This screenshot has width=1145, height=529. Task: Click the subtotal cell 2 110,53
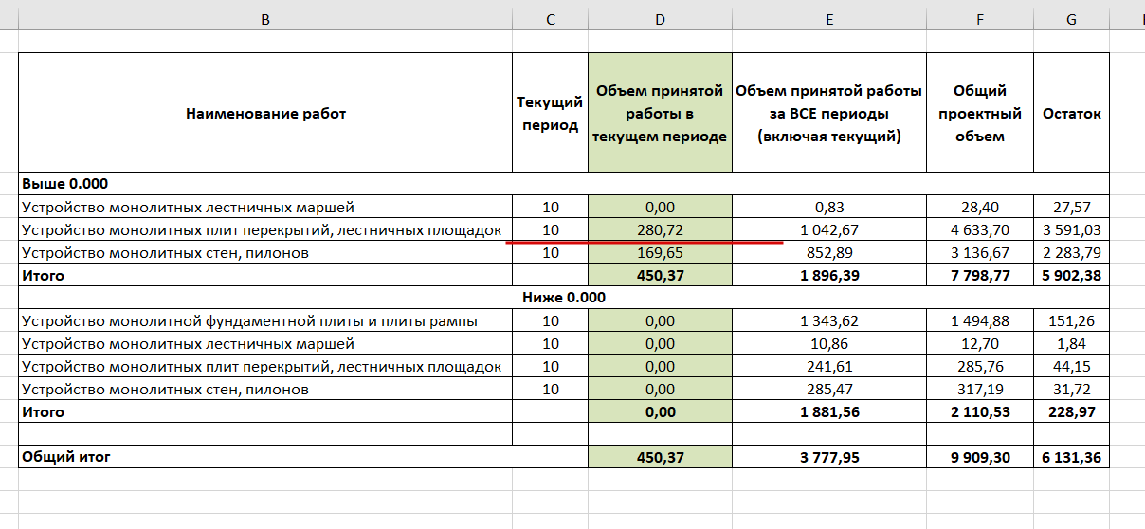click(980, 412)
